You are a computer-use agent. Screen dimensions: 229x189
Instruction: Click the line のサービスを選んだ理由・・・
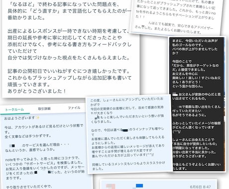46,145
